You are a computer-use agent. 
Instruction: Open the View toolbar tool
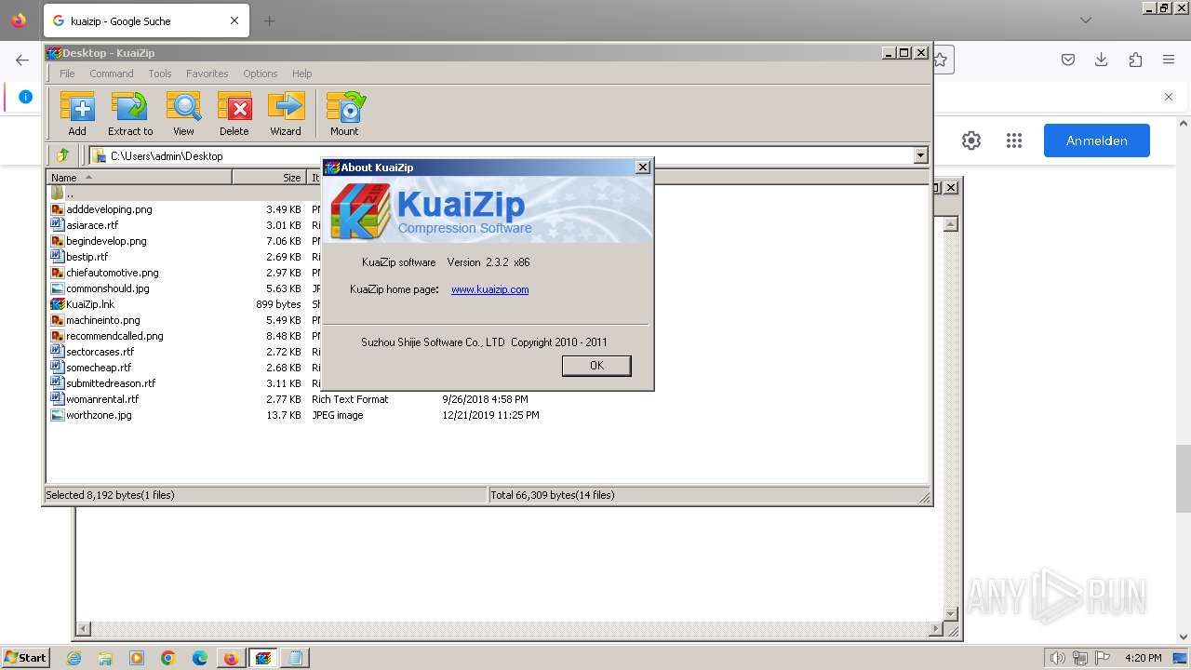183,114
